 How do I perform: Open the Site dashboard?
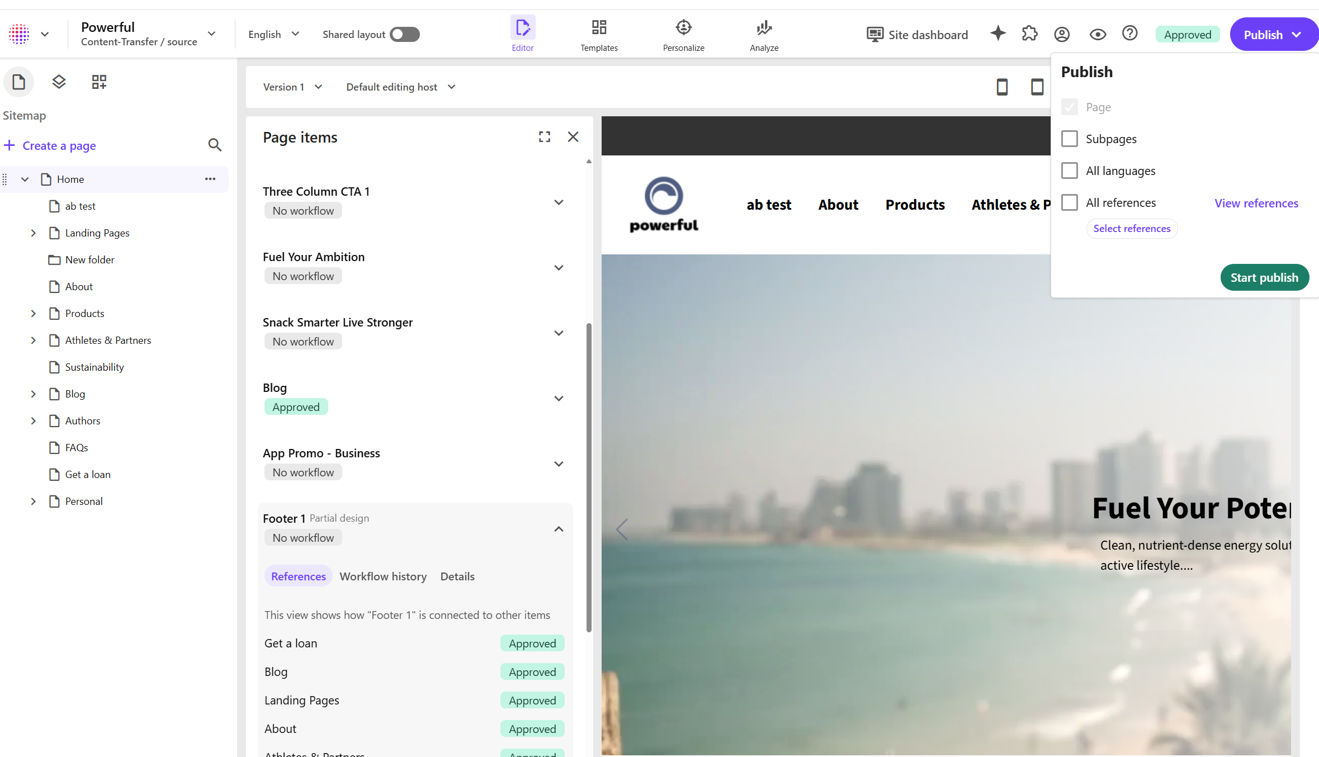pyautogui.click(x=917, y=34)
